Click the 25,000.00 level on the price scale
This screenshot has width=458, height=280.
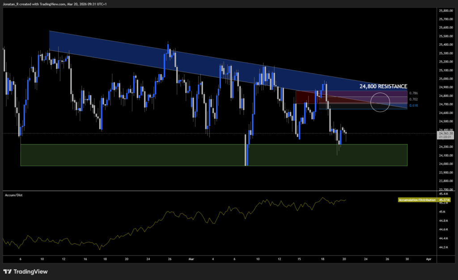point(445,79)
